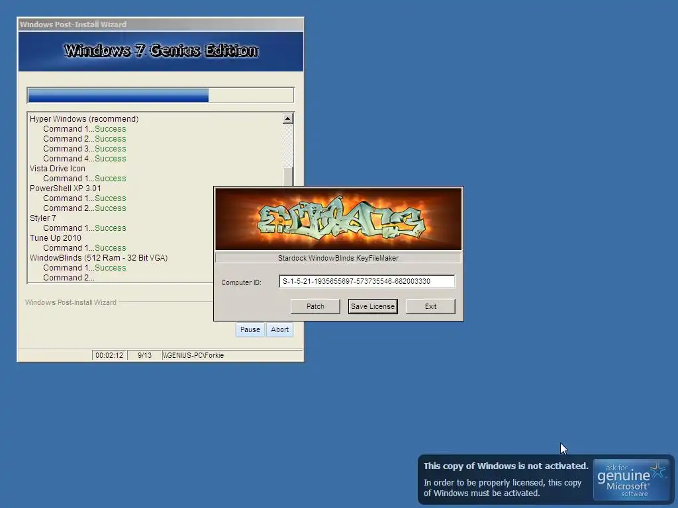Click the 9/13 step counter in status bar
The height and width of the screenshot is (508, 678).
[144, 355]
